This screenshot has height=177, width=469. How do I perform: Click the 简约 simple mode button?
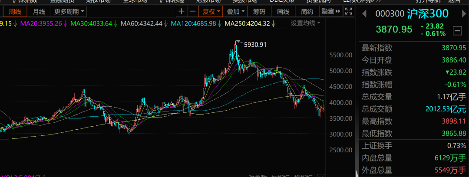click(x=307, y=12)
